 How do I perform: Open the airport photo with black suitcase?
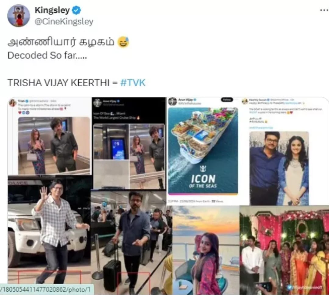131,242
